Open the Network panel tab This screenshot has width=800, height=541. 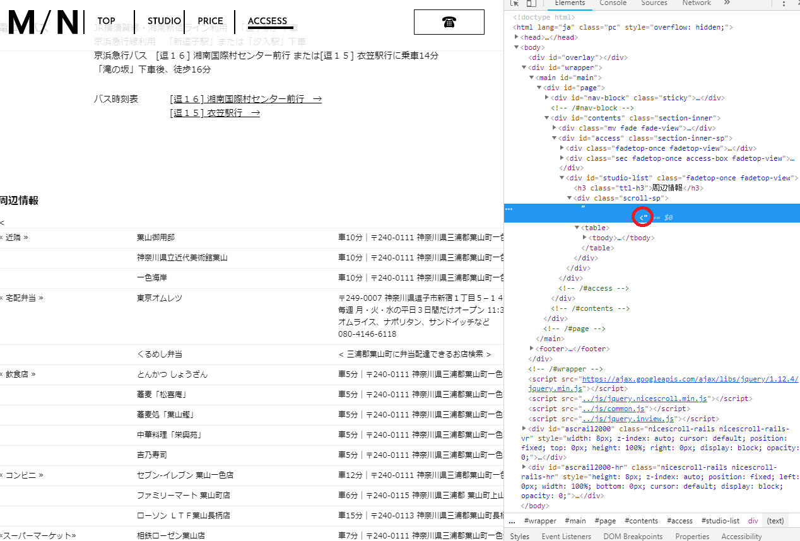click(x=696, y=3)
